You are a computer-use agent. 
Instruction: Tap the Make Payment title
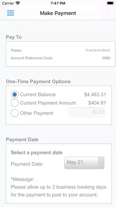click(58, 13)
